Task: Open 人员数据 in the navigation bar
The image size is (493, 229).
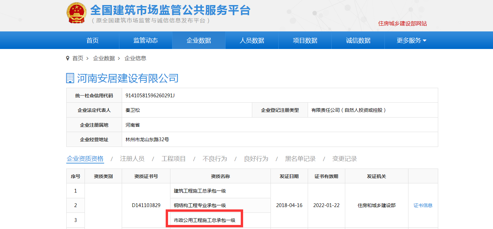Action: pyautogui.click(x=252, y=41)
